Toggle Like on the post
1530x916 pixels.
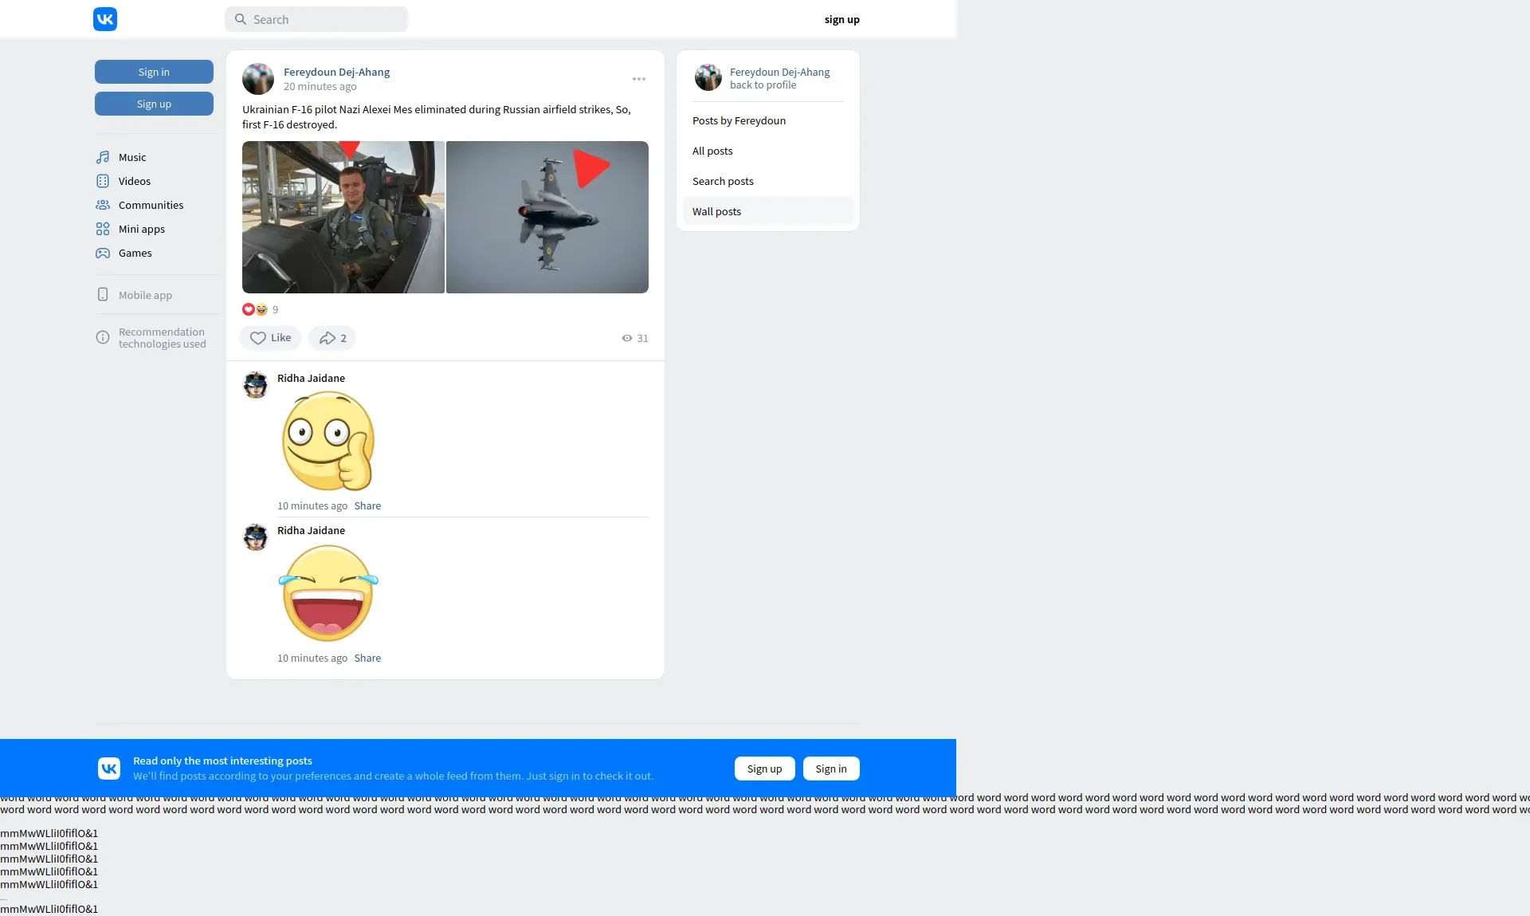pyautogui.click(x=270, y=338)
